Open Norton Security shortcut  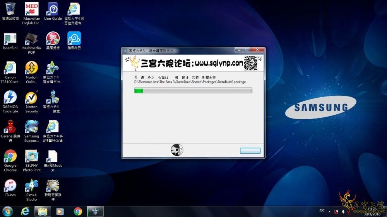pyautogui.click(x=32, y=102)
